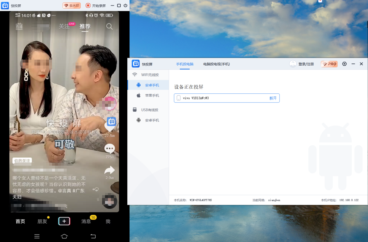Click 断开 to disconnect the vivo device

pos(273,98)
